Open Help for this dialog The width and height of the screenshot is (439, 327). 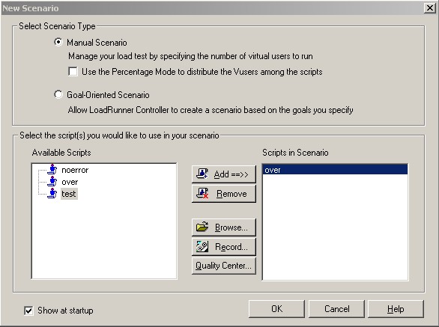click(x=396, y=309)
